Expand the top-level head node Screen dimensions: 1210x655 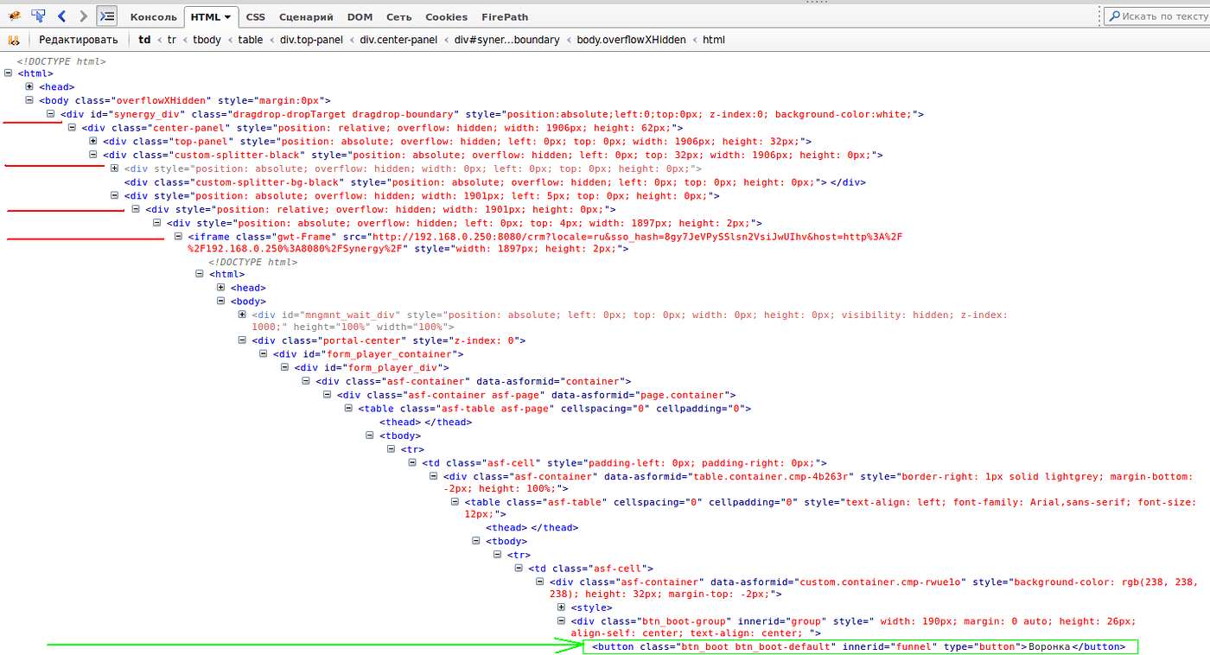tap(29, 87)
